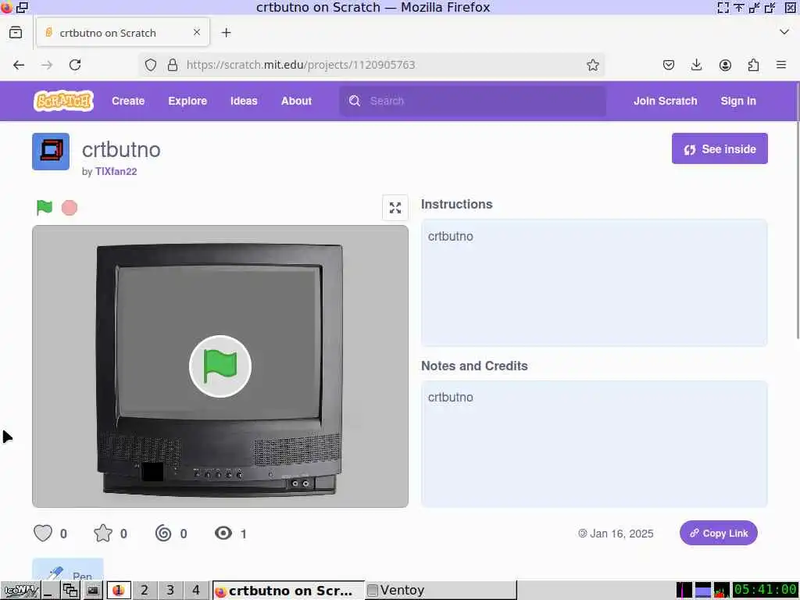Select the crtbutno on Scratch browser tab
The width and height of the screenshot is (800, 600).
click(123, 32)
